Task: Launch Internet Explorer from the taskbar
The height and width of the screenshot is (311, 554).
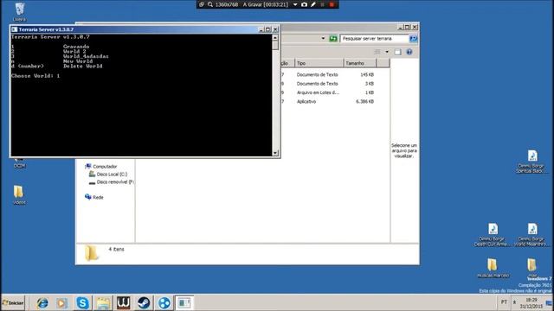Action: point(42,303)
